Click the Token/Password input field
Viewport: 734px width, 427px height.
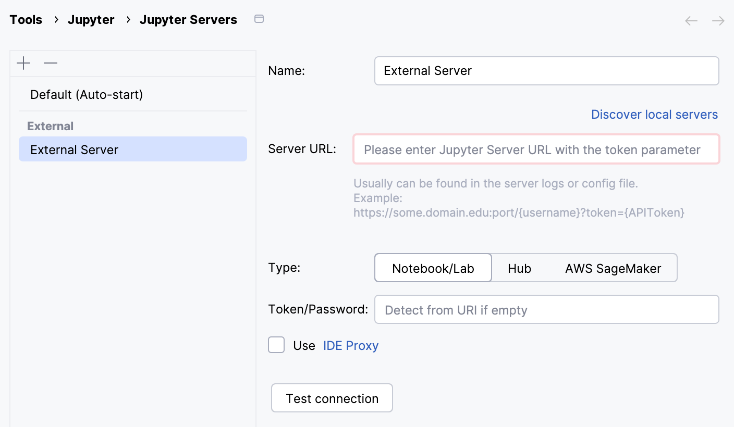[x=546, y=309]
